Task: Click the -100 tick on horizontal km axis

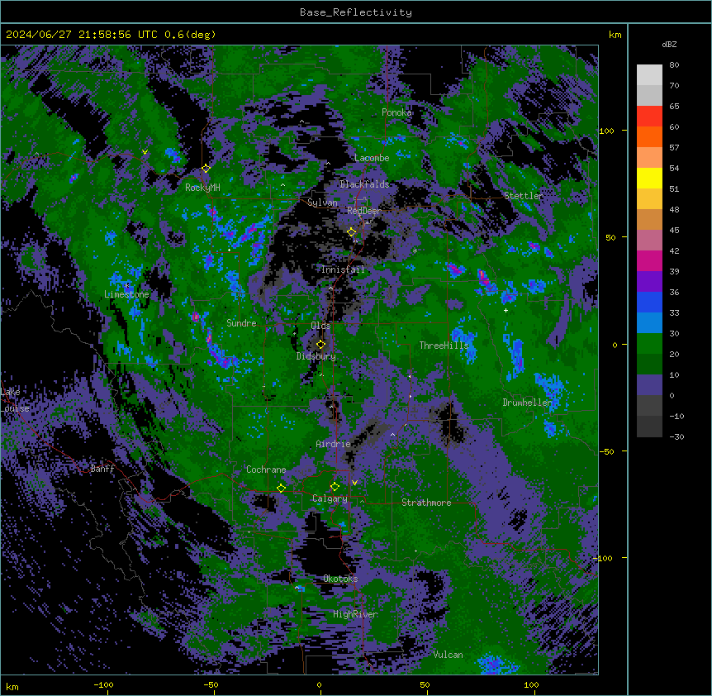Action: [x=104, y=684]
